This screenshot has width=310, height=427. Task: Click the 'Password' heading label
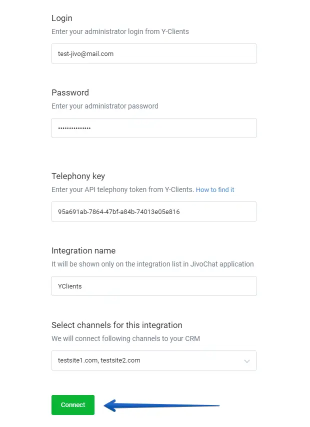70,92
